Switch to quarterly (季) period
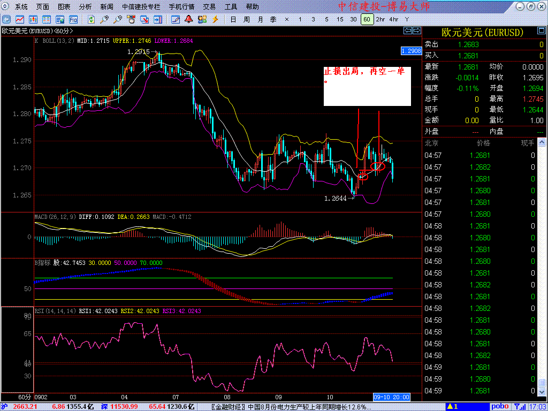Image resolution: width=548 pixels, height=411 pixels. click(273, 20)
